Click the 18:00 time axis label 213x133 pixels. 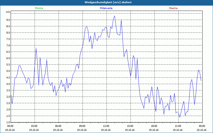tap(154, 126)
